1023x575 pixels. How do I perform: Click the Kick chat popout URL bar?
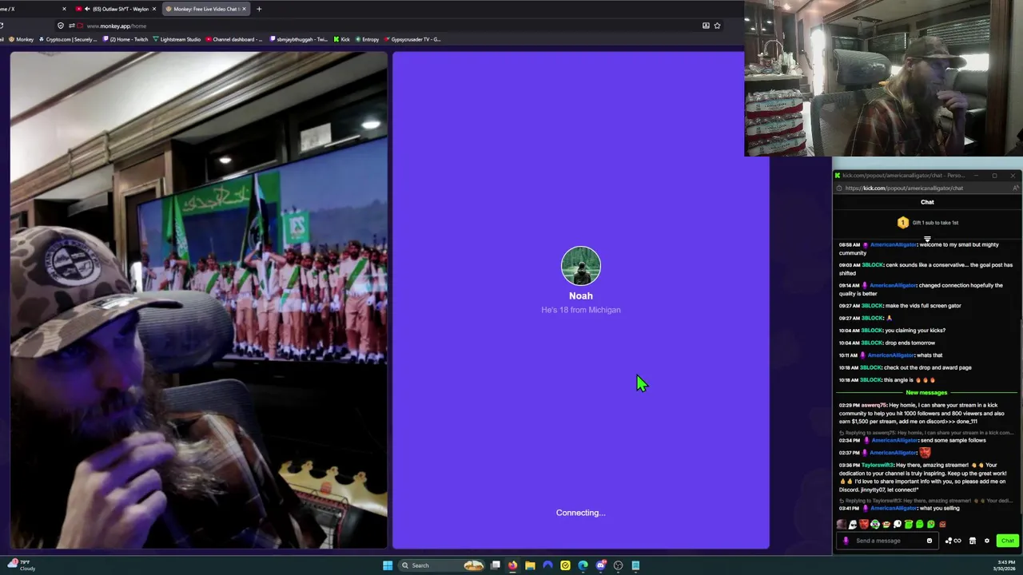[927, 188]
